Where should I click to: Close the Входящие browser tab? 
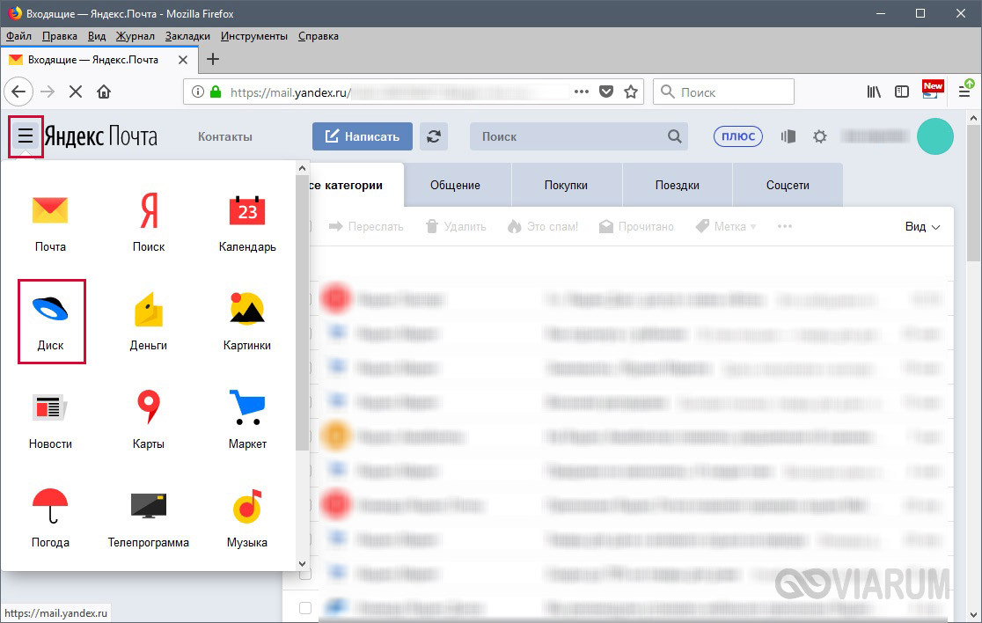183,60
